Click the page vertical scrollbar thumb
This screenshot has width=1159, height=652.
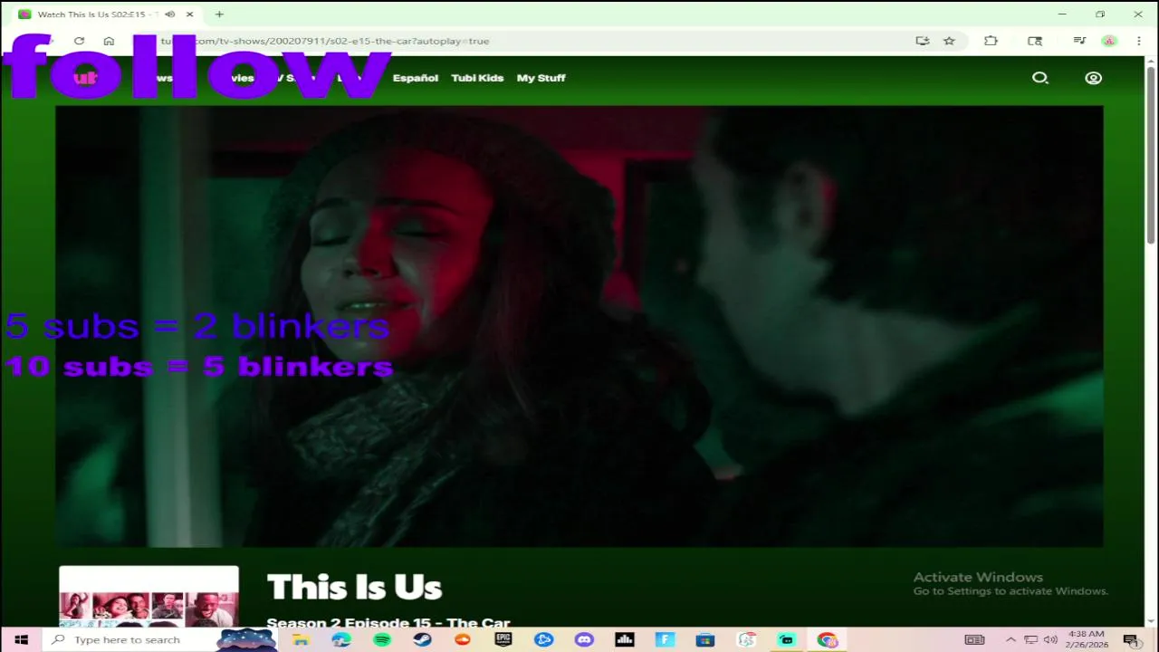(x=1152, y=154)
